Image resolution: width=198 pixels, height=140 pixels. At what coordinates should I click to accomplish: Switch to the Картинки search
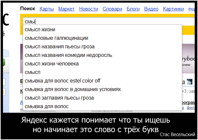click(x=173, y=9)
